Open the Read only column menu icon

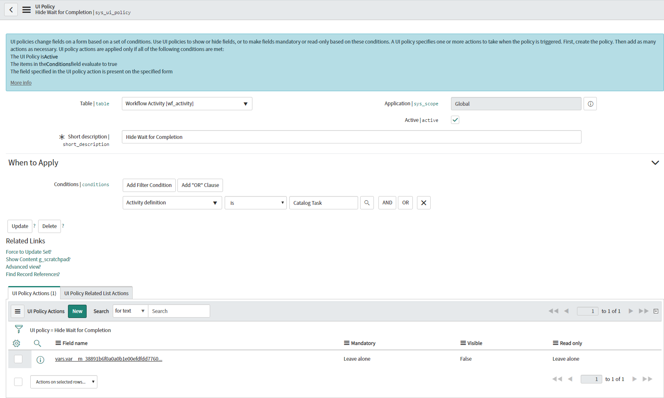point(555,343)
